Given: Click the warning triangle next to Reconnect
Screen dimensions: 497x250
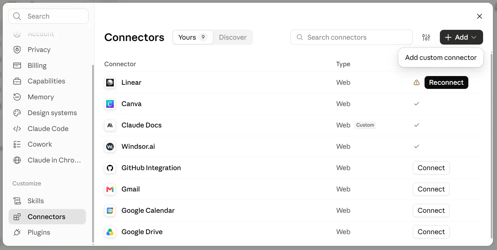Looking at the screenshot, I should point(417,83).
